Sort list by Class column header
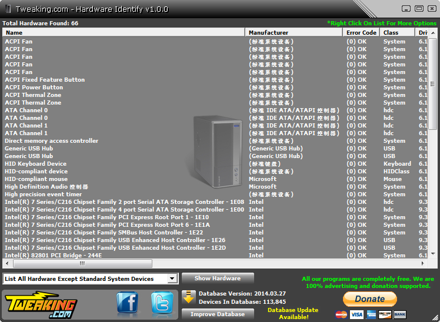The width and height of the screenshot is (440, 322). 397,32
